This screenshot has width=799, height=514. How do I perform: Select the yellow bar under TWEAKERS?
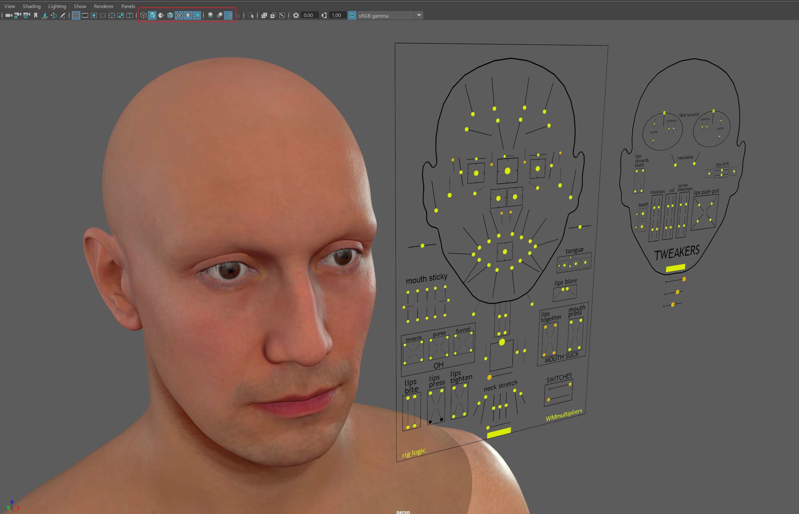(676, 268)
